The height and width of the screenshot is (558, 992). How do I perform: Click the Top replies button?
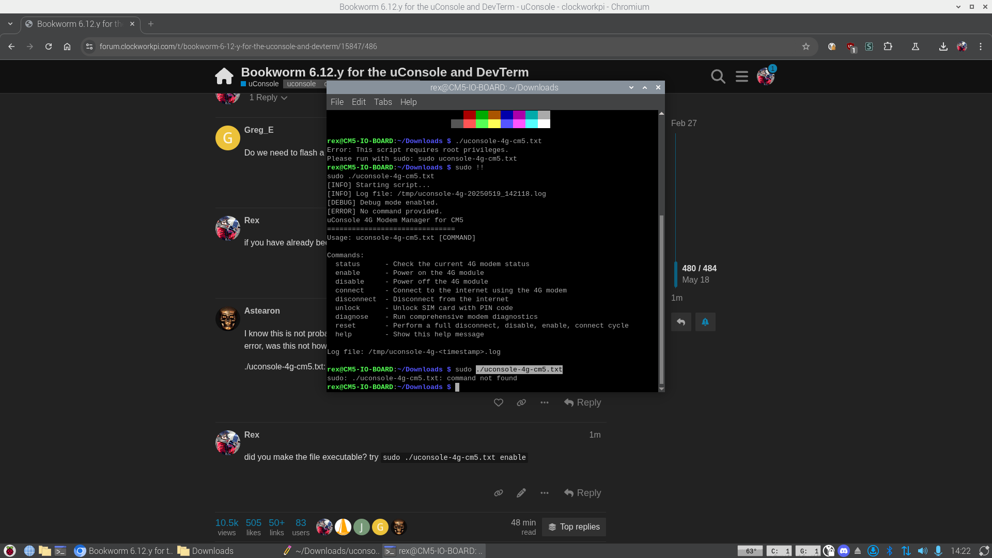click(x=574, y=527)
